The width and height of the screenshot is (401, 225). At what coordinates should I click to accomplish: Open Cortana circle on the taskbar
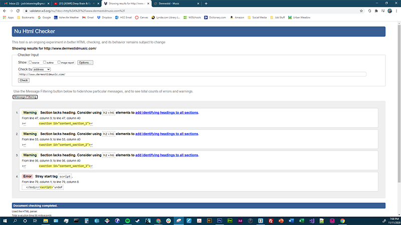[x=25, y=221]
